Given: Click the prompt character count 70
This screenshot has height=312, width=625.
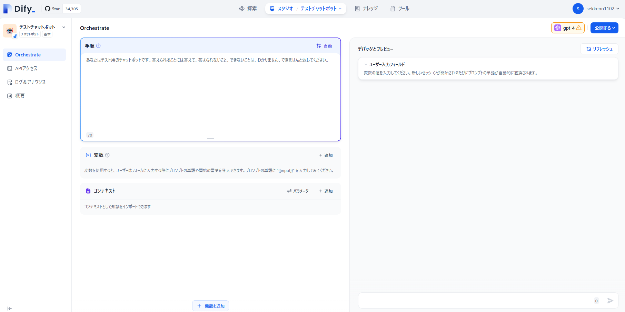Looking at the screenshot, I should click(x=90, y=135).
